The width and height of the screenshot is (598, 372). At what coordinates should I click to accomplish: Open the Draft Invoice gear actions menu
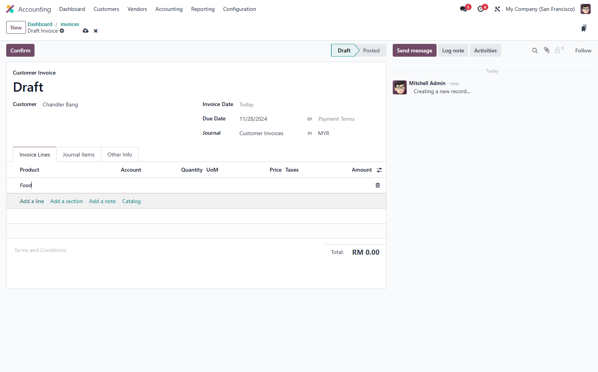point(62,31)
